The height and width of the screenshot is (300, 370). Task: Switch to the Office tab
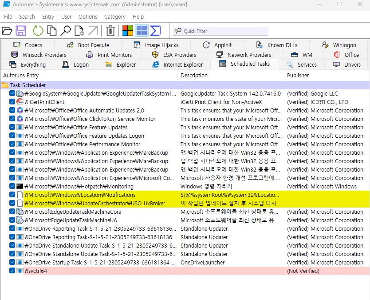[x=346, y=55]
